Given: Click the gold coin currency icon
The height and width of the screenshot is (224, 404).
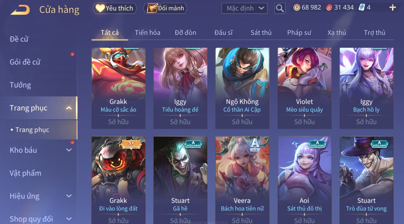Looking at the screenshot, I should click(297, 8).
